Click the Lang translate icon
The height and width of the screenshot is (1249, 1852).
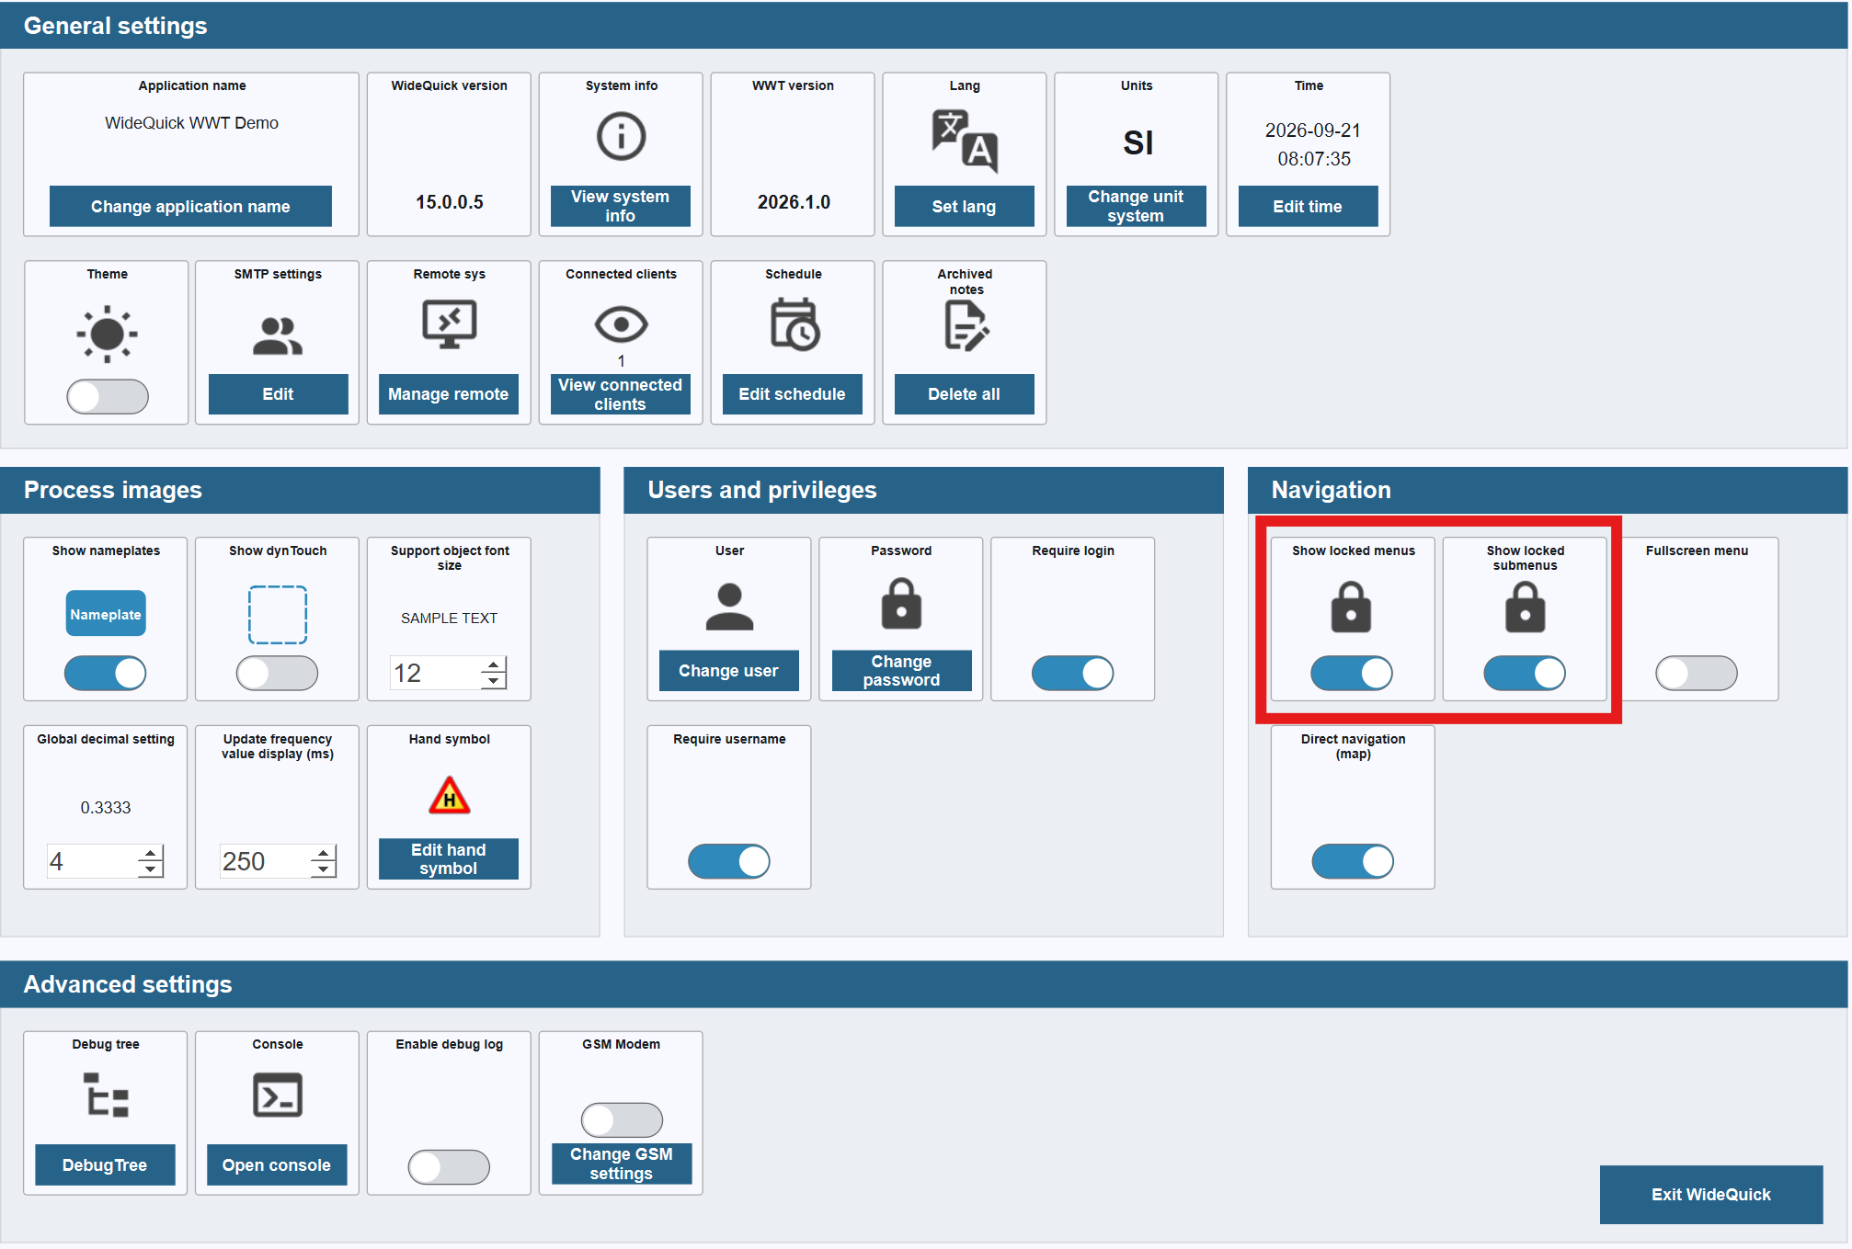(x=965, y=142)
